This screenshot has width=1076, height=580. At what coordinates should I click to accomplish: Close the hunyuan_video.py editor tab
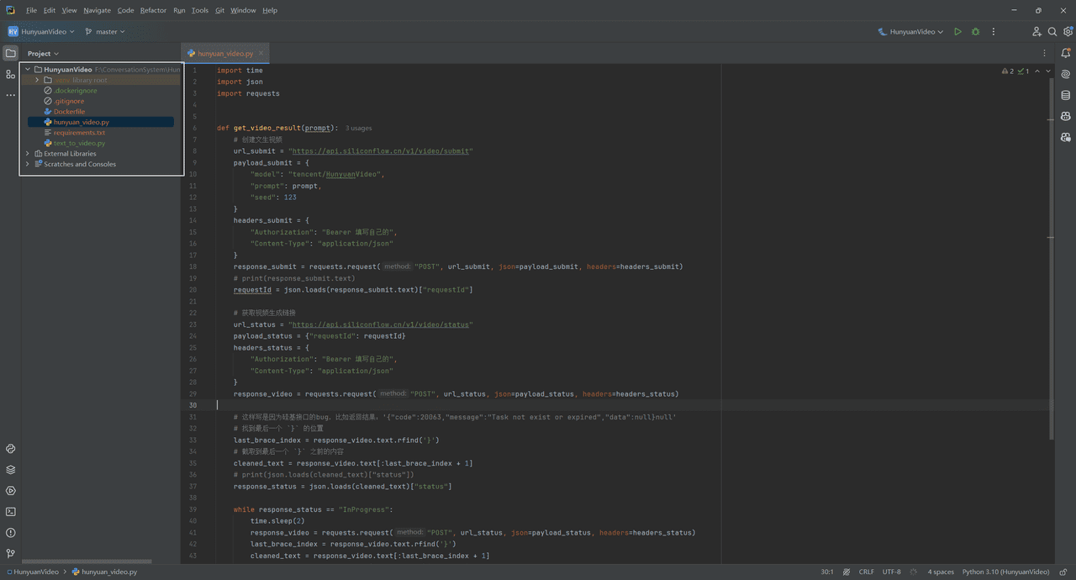click(261, 53)
